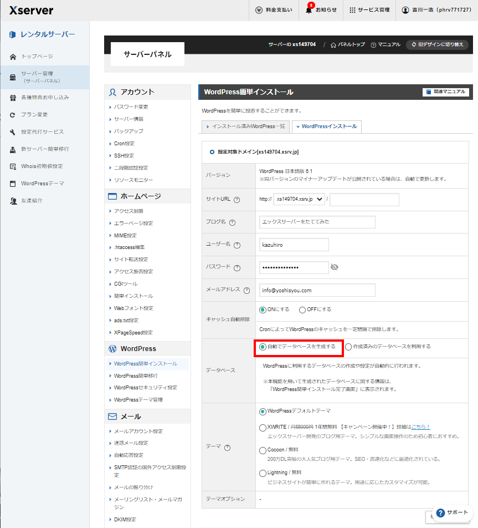Choose the Cocoon theme radio button
This screenshot has width=478, height=528.
tap(263, 450)
